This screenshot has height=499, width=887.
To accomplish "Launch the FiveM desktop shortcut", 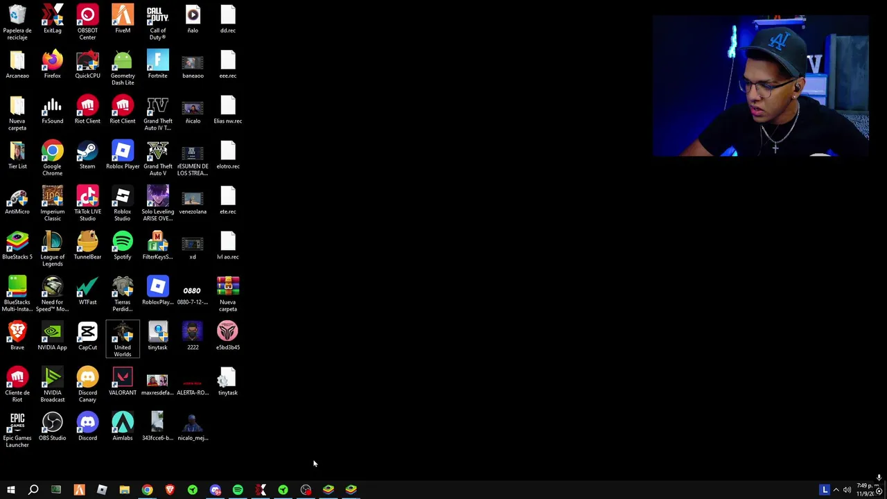I will [123, 19].
